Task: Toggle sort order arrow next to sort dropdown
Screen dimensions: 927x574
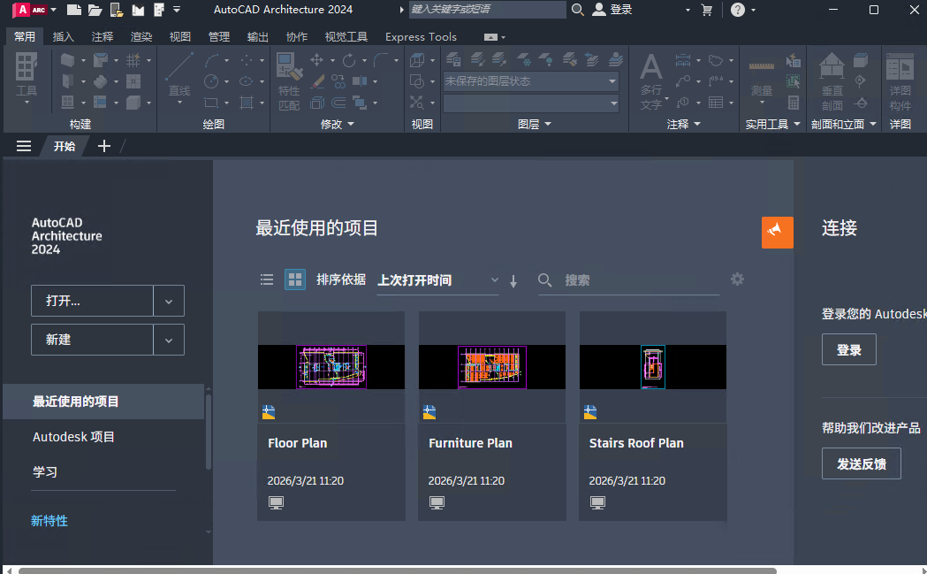Action: (513, 281)
